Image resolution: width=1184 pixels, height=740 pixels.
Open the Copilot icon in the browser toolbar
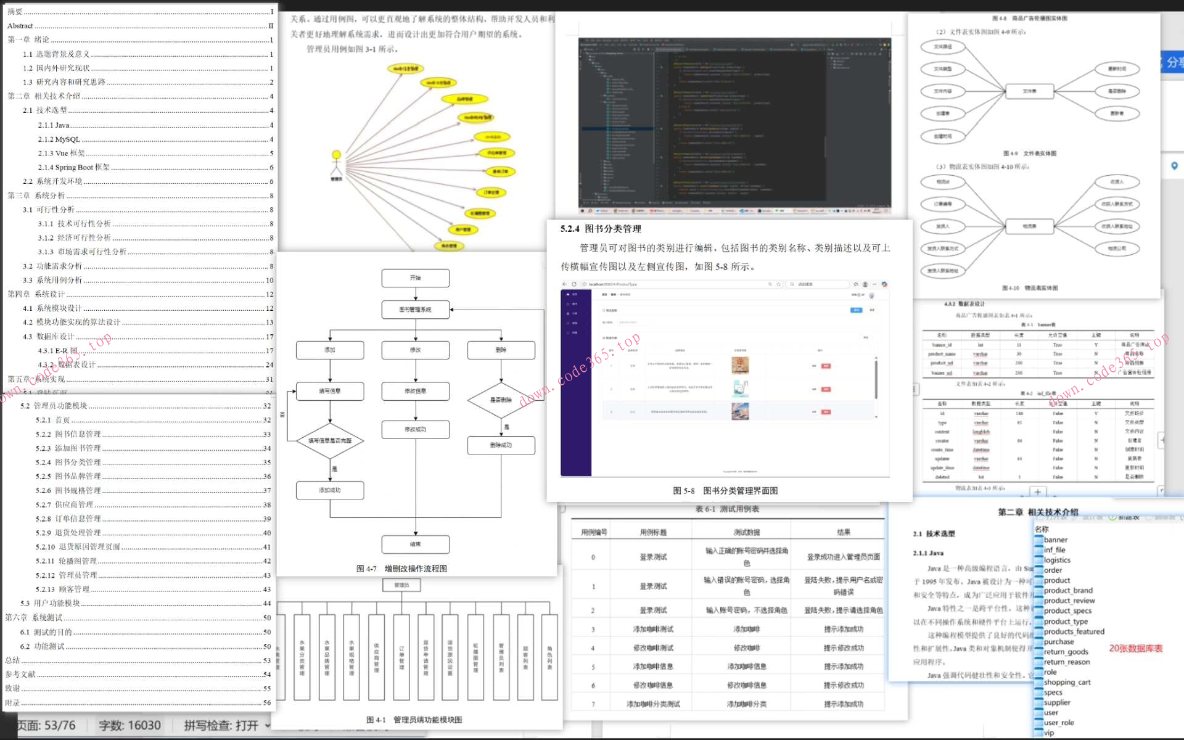[x=884, y=284]
